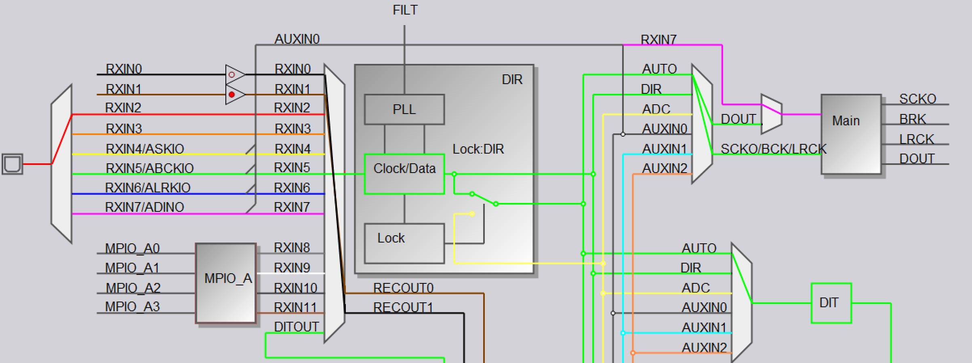The height and width of the screenshot is (363, 972).
Task: Click the MPIO_A0 pin label
Action: pyautogui.click(x=133, y=248)
